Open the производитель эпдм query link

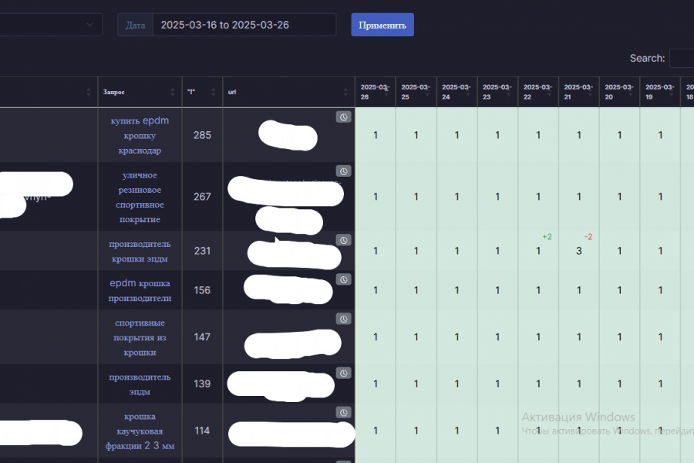[140, 384]
